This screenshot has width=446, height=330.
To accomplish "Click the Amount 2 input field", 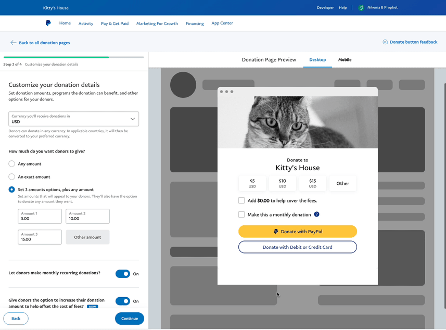I will click(x=87, y=216).
